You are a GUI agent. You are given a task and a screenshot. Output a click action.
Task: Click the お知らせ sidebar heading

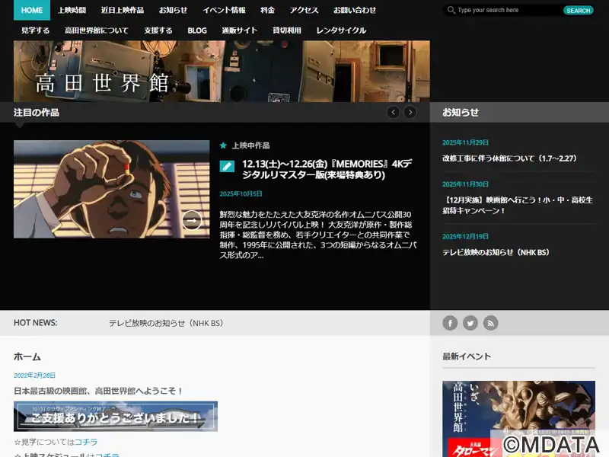pyautogui.click(x=461, y=113)
